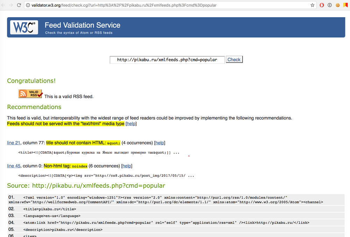The image size is (350, 237).
Task: Click highlighted 'title should not contain HTML' warning
Action: [x=83, y=143]
